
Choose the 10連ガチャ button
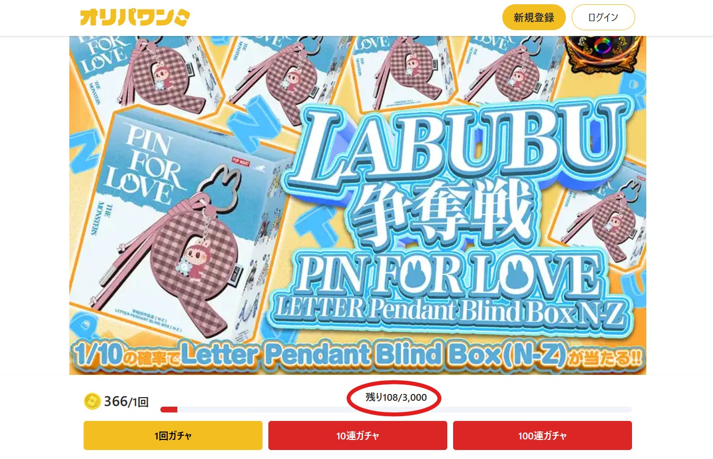[x=358, y=436]
